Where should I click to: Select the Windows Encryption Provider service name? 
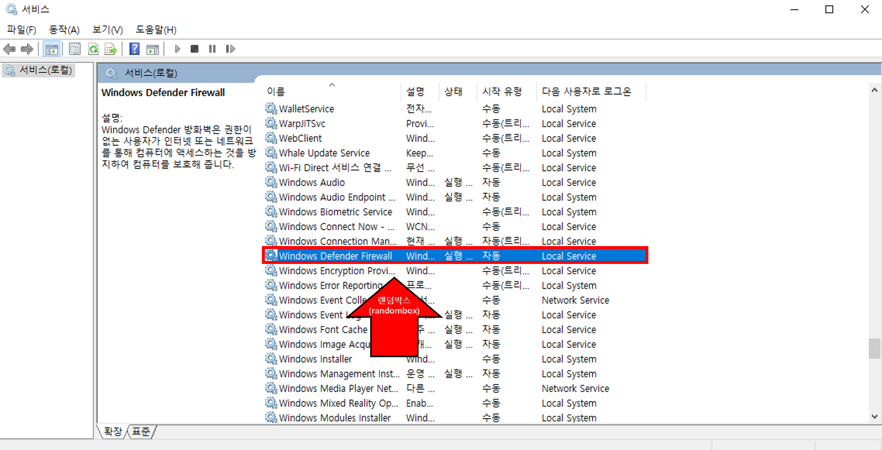click(337, 271)
